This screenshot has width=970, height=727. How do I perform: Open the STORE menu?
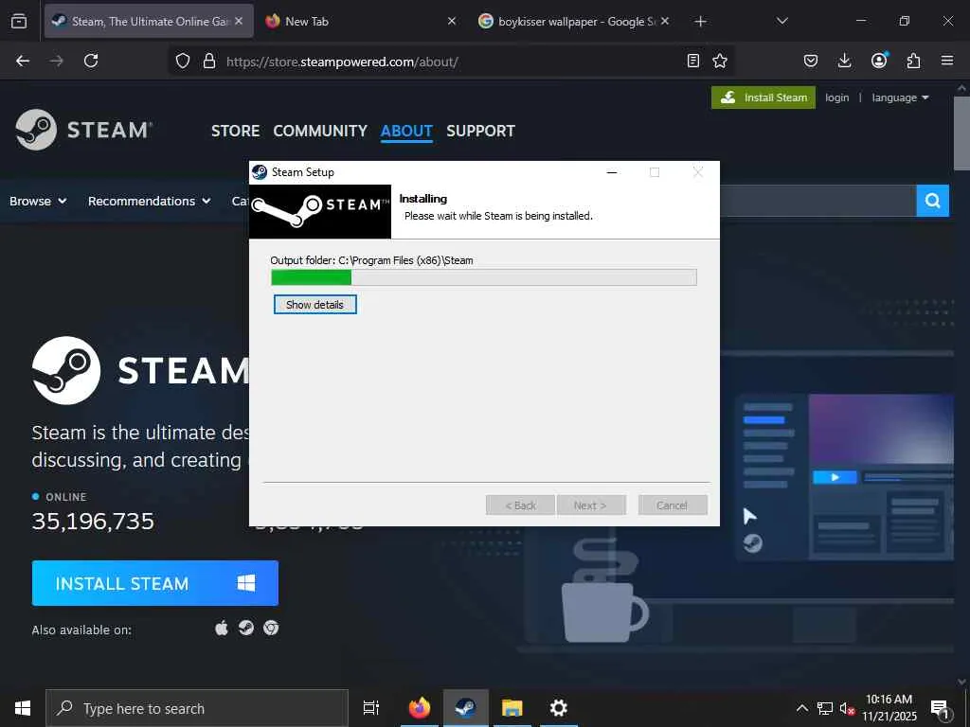[x=236, y=131]
